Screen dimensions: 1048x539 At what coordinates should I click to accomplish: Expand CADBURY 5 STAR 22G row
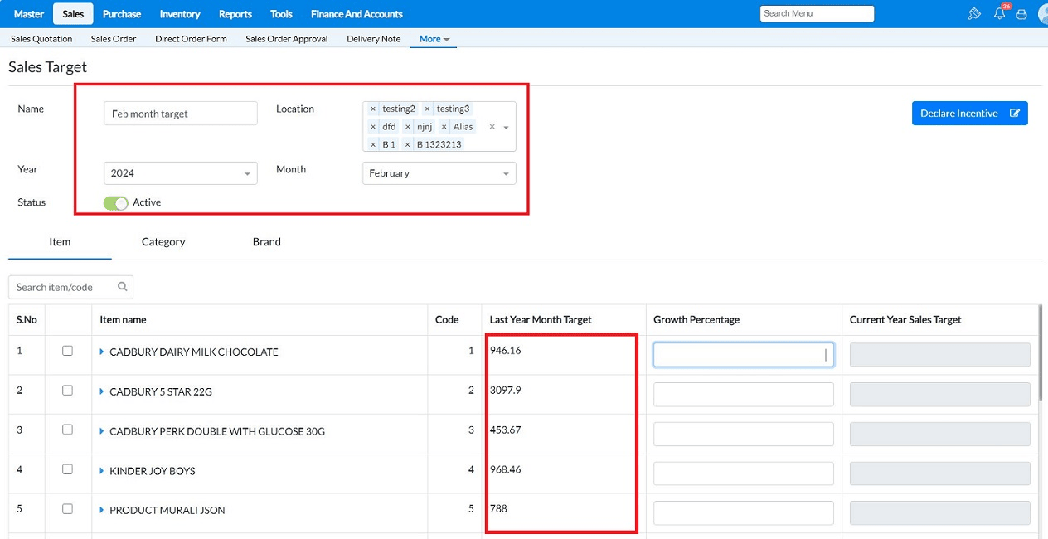(x=102, y=391)
